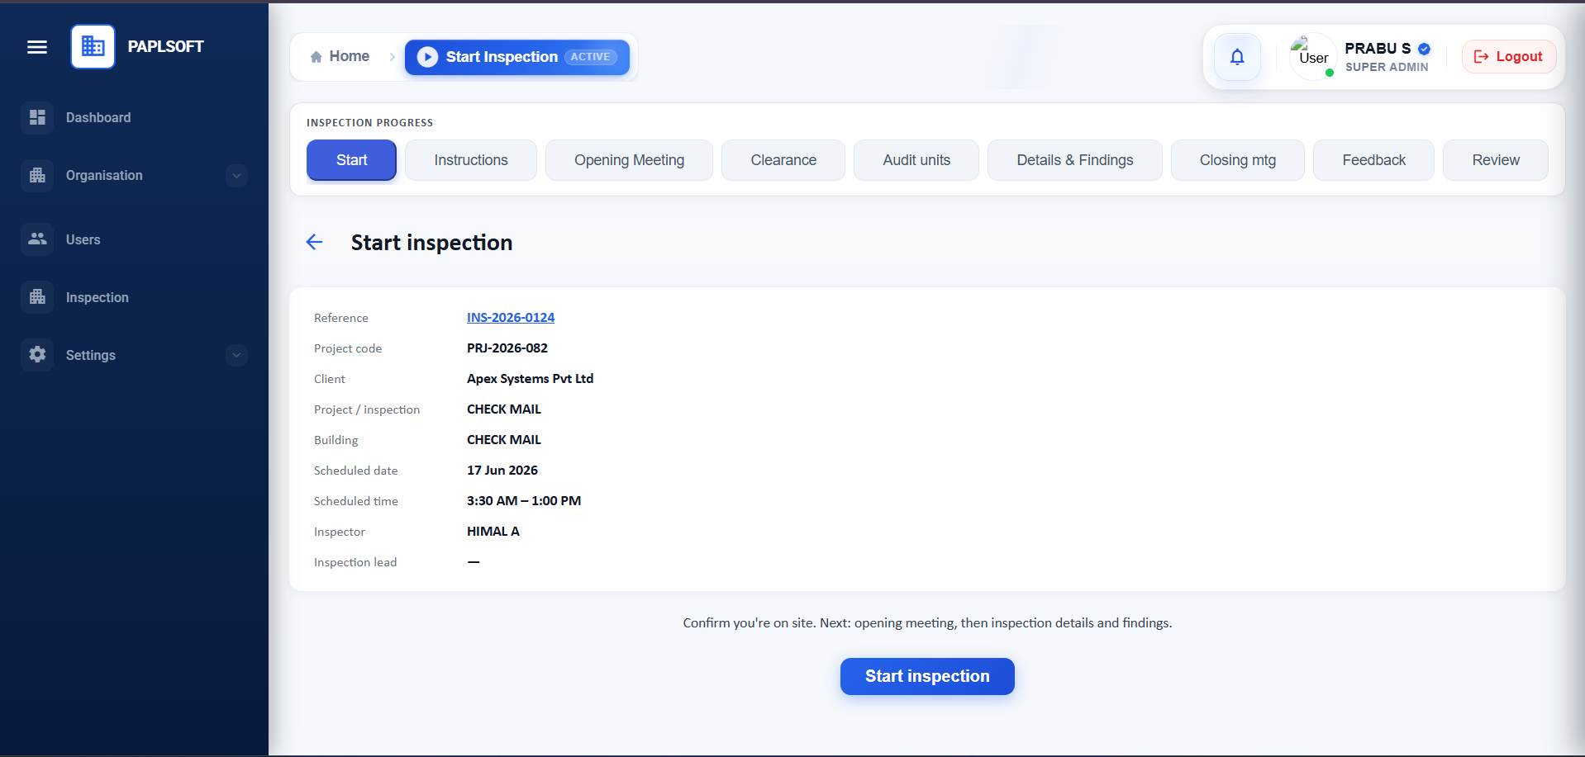Expand the Organisation submenu chevron
This screenshot has width=1585, height=757.
click(236, 175)
